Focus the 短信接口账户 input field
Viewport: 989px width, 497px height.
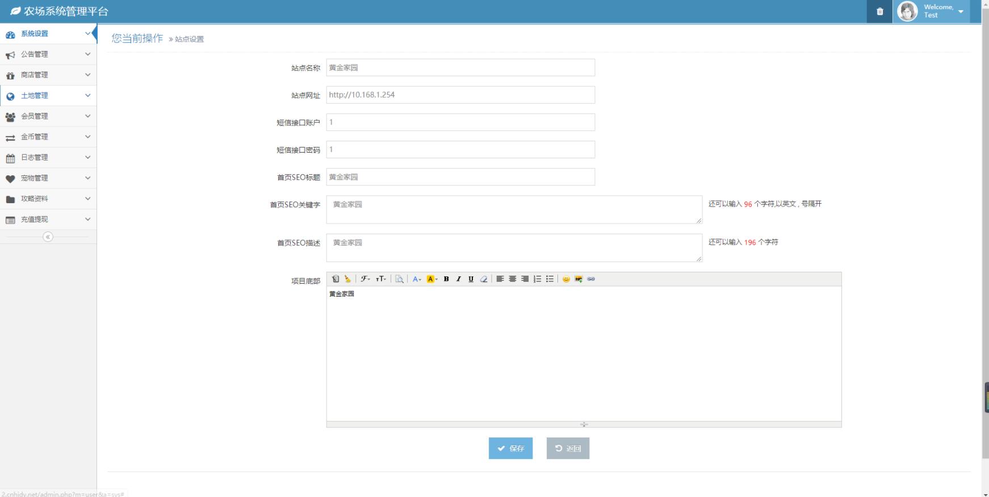(x=460, y=122)
